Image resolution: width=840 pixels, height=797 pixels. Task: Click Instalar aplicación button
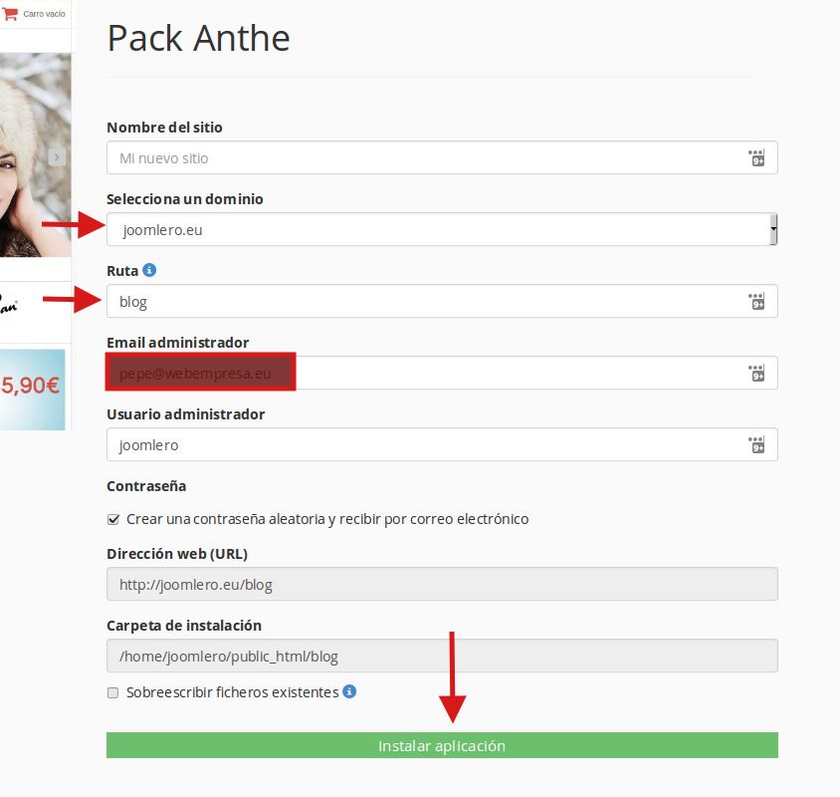pos(442,745)
